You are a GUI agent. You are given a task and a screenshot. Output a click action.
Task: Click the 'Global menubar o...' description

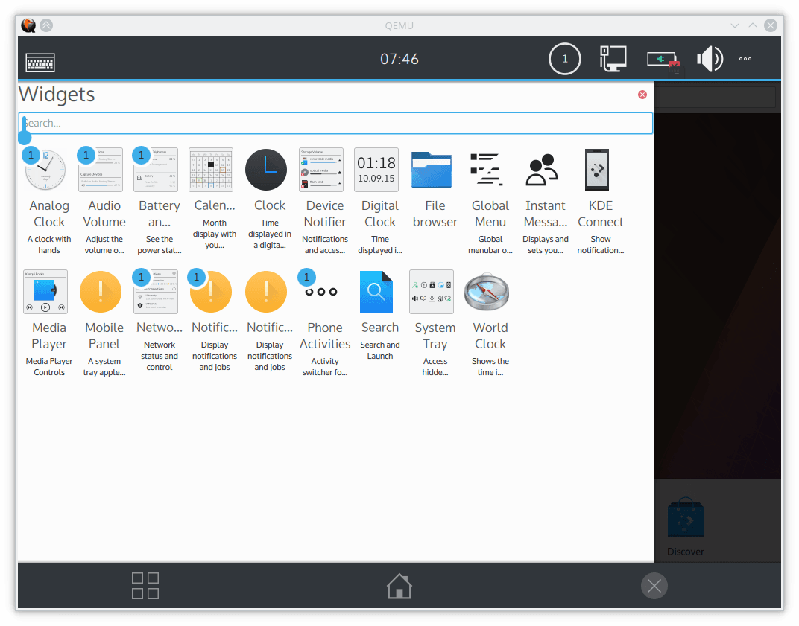[490, 245]
